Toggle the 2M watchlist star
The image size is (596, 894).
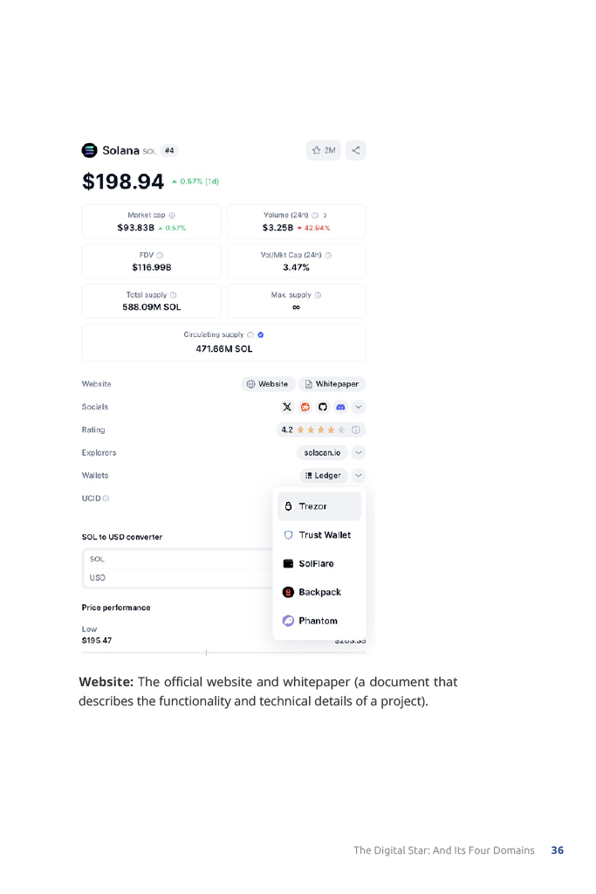[324, 150]
